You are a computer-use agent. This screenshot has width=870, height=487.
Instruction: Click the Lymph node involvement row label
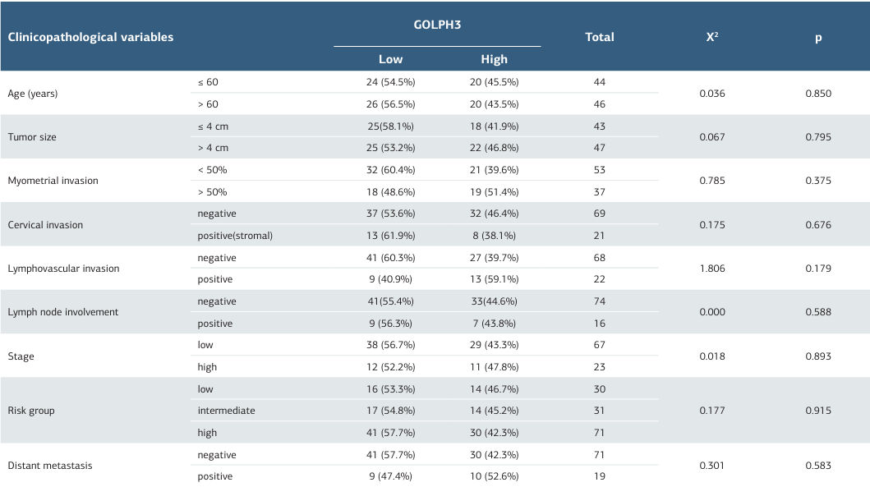62,312
